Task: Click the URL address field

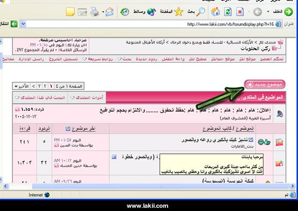Action: (x=150, y=24)
